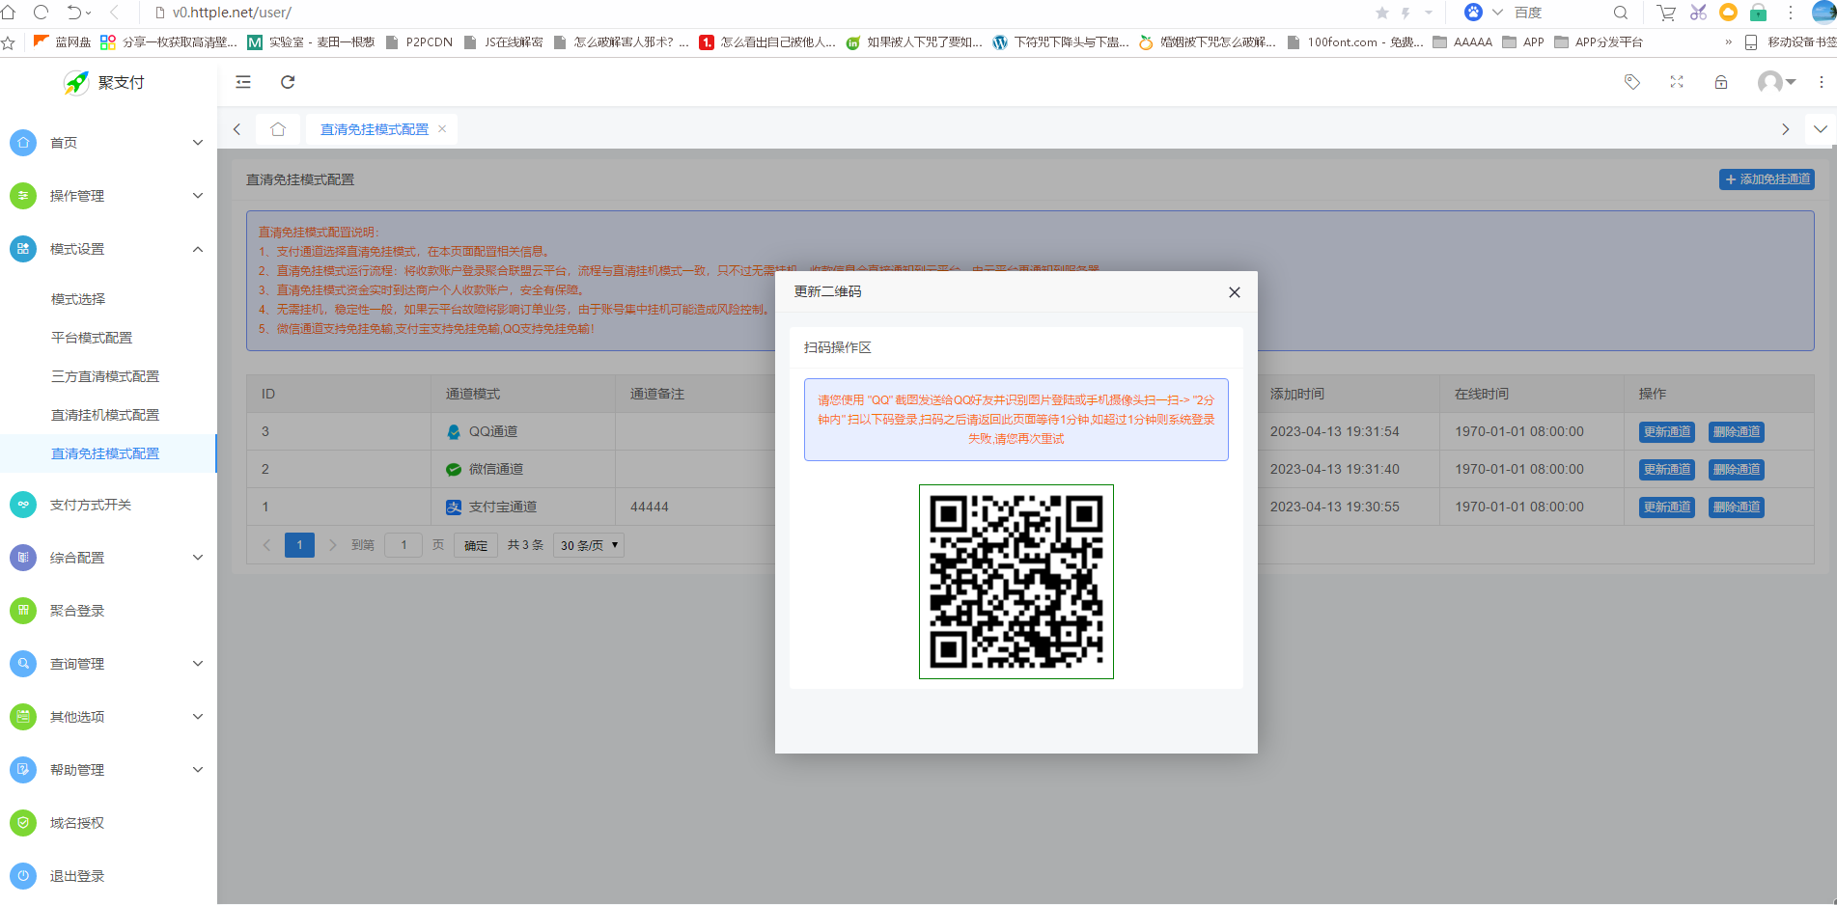Open the 蓝网盘 bookmark
Image resolution: width=1837 pixels, height=905 pixels.
63,42
